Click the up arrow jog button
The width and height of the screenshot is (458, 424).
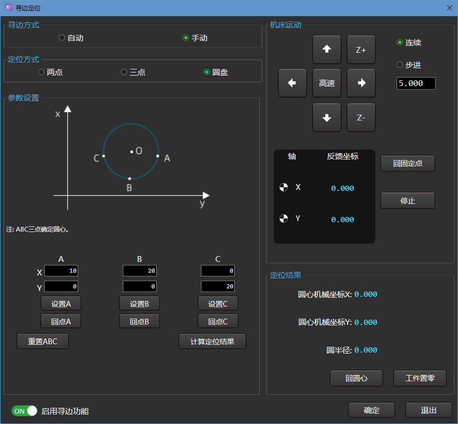[326, 50]
